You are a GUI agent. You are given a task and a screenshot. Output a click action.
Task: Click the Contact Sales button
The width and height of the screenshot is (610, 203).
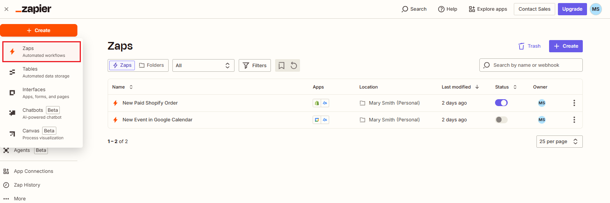[x=535, y=9]
